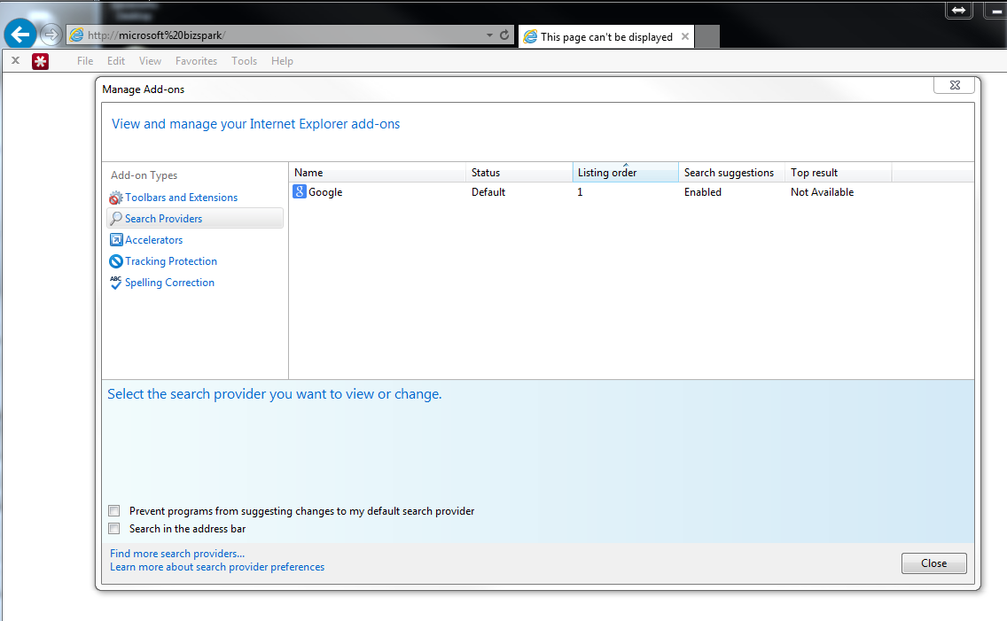
Task: Click the Refresh icon in address bar
Action: 504,35
